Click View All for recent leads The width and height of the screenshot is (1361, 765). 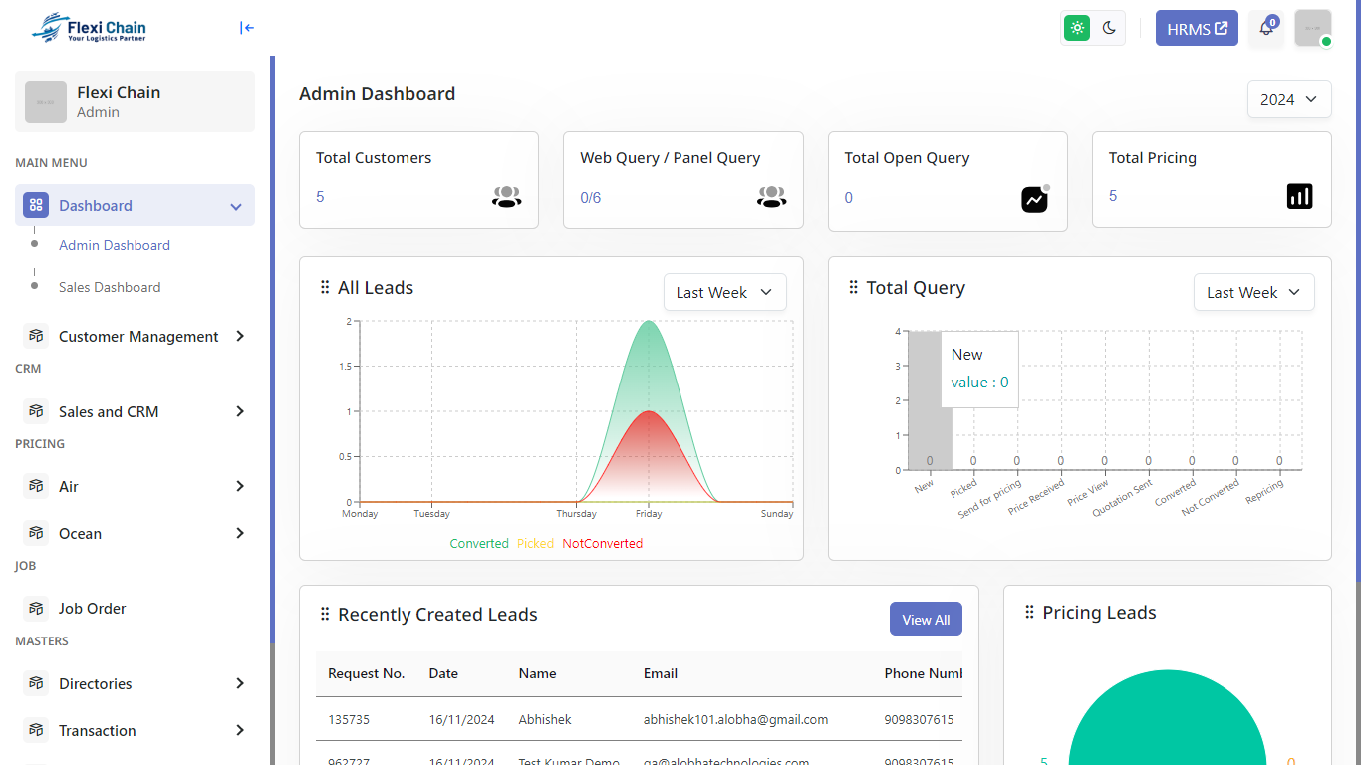pyautogui.click(x=926, y=620)
